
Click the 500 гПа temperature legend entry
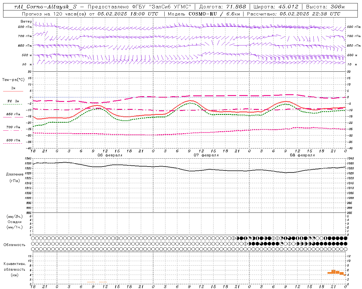13,140
